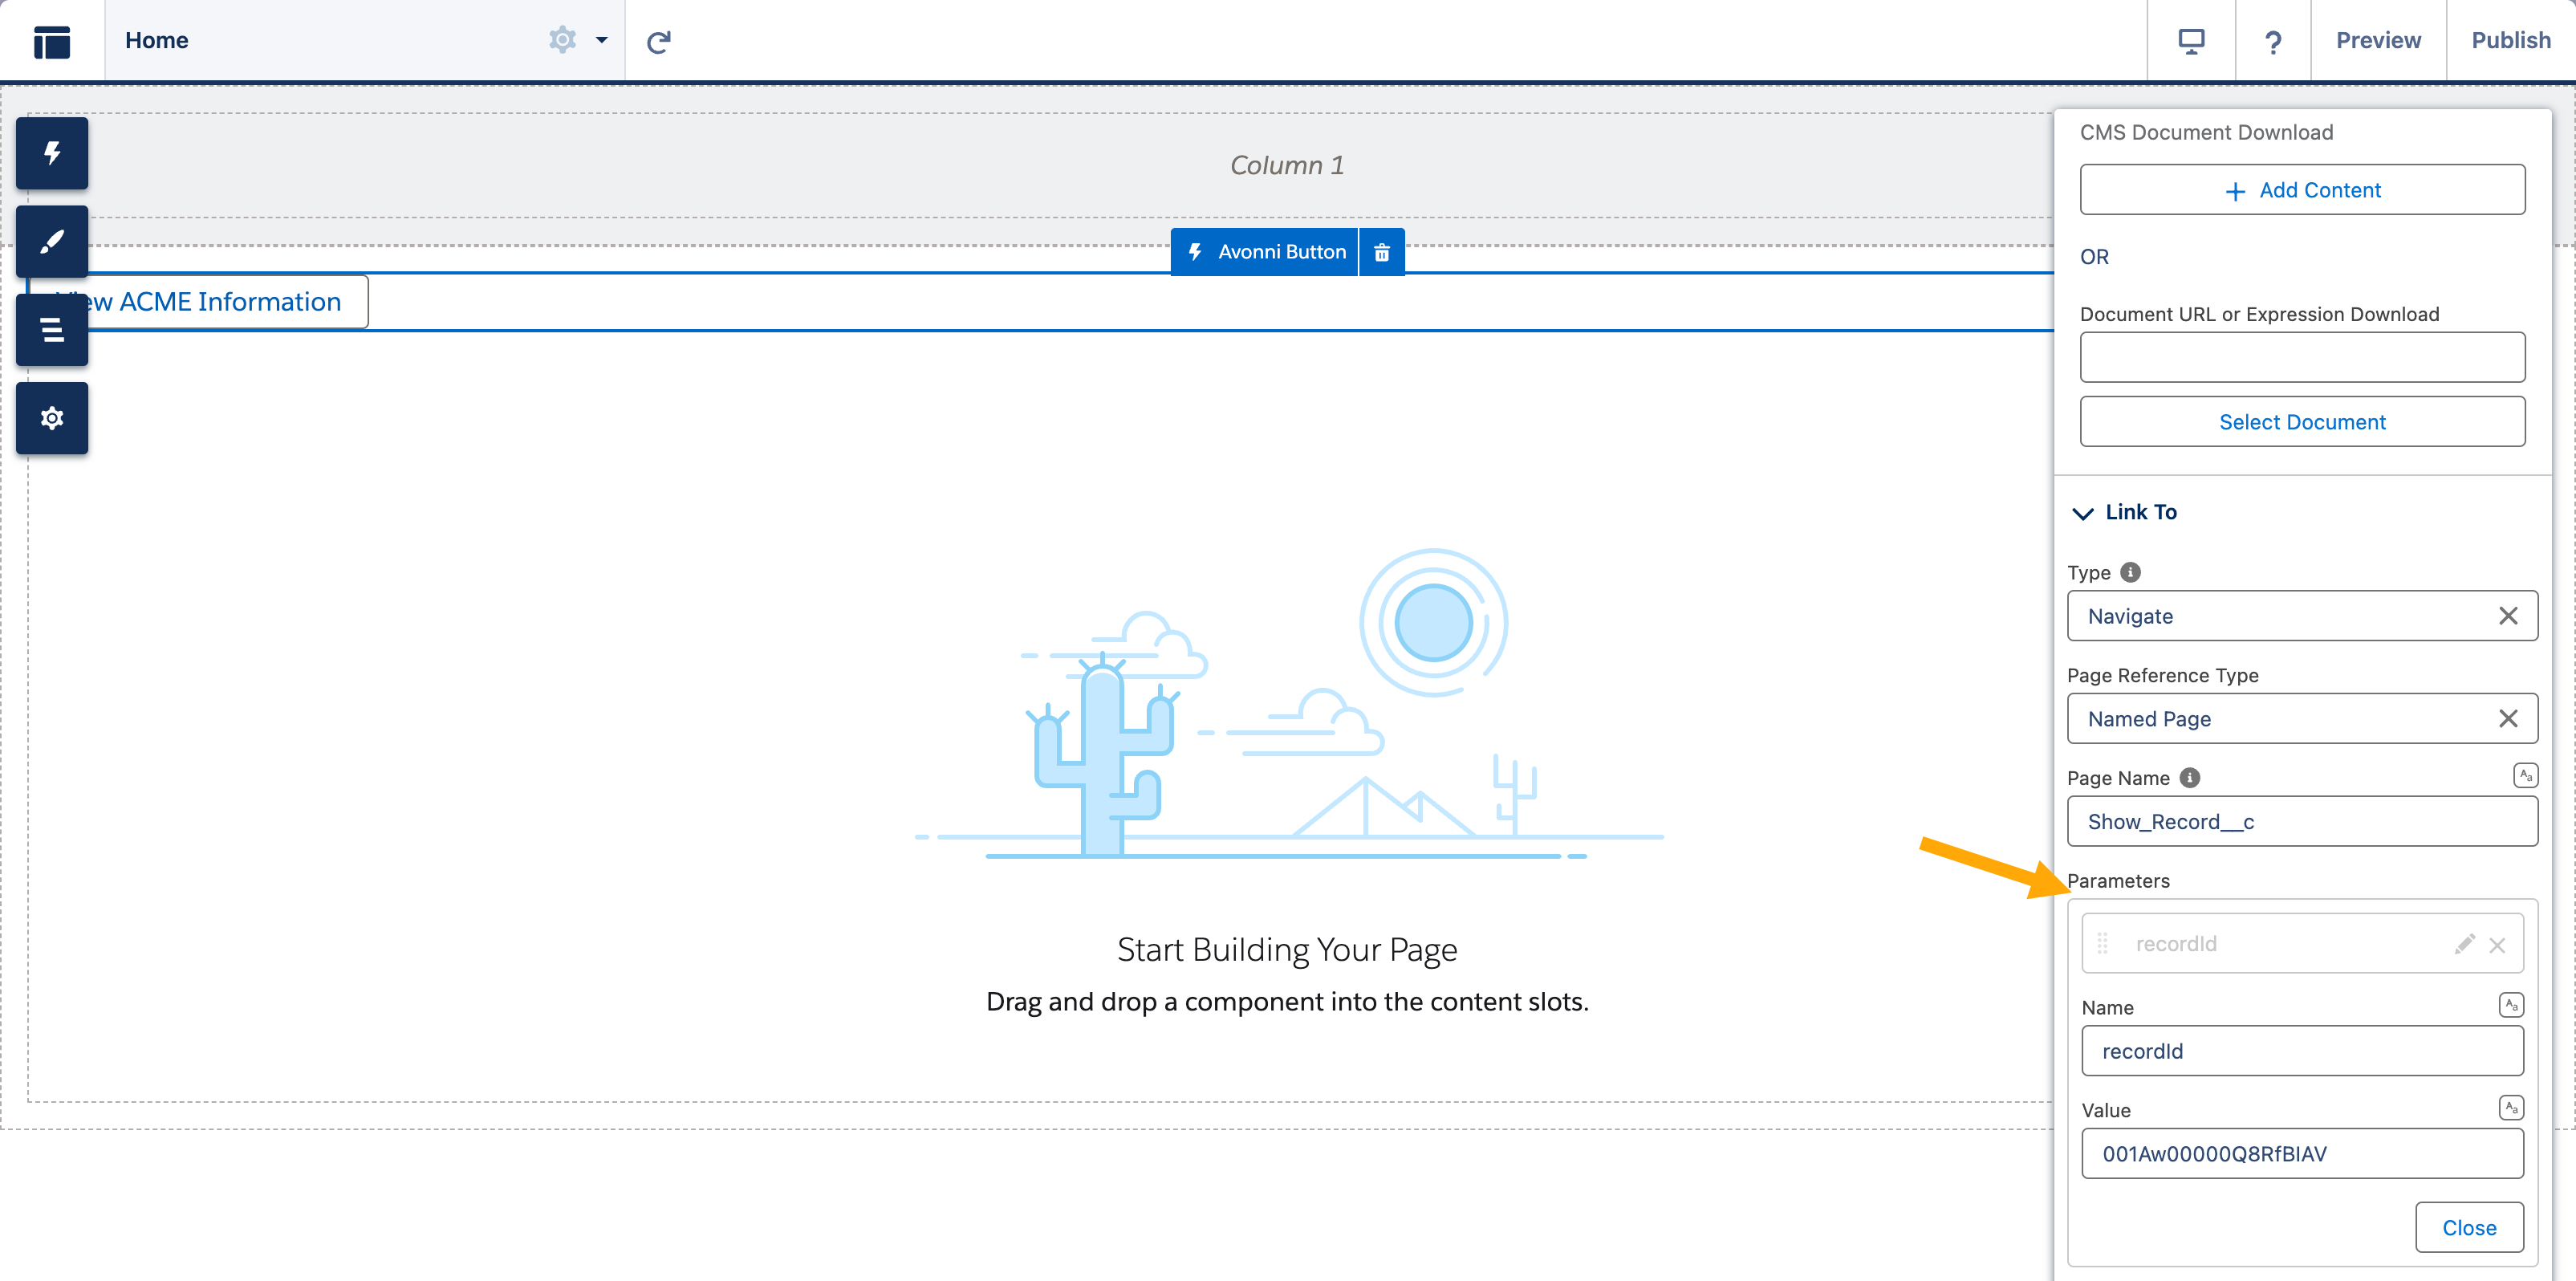This screenshot has width=2576, height=1281.
Task: Open the Theme paintbrush panel
Action: pyautogui.click(x=52, y=241)
